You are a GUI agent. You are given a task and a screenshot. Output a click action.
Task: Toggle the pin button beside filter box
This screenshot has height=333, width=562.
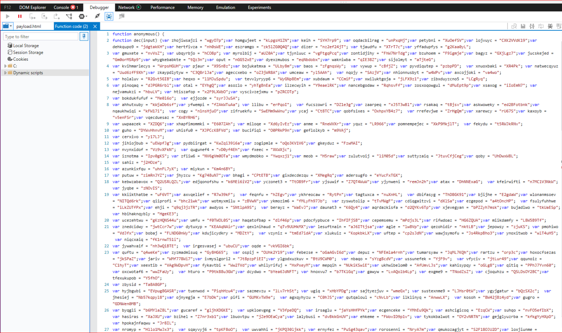pyautogui.click(x=84, y=37)
